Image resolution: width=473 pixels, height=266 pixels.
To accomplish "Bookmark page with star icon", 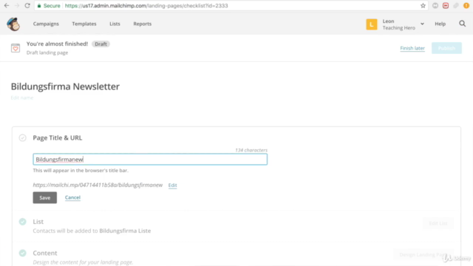I will click(x=423, y=5).
